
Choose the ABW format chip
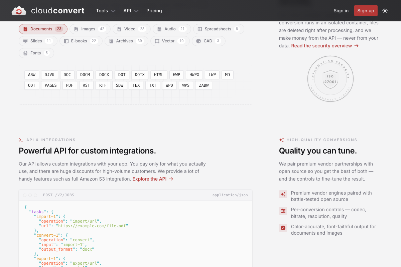coord(32,75)
